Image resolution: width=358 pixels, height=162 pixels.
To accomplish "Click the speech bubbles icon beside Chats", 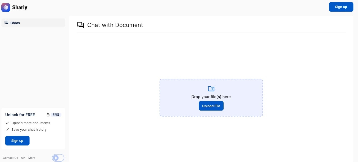I will point(7,23).
